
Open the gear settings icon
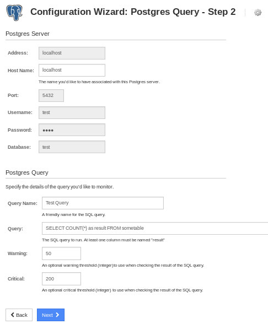[x=258, y=13]
